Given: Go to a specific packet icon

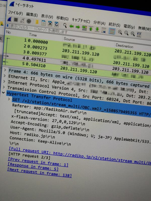Looking at the screenshot, I should pyautogui.click(x=84, y=28).
